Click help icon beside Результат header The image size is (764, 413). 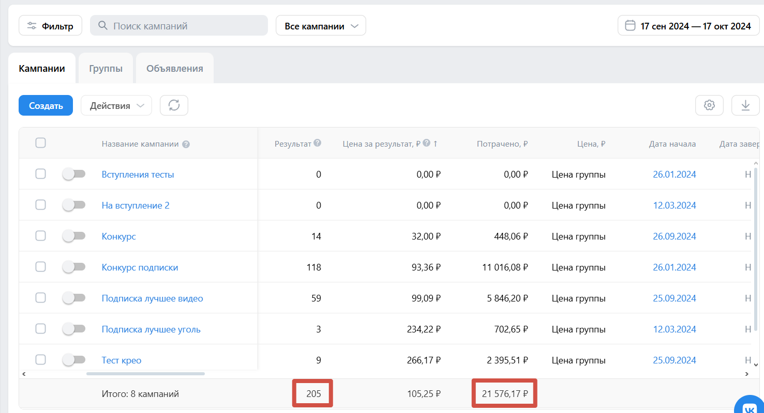click(318, 143)
